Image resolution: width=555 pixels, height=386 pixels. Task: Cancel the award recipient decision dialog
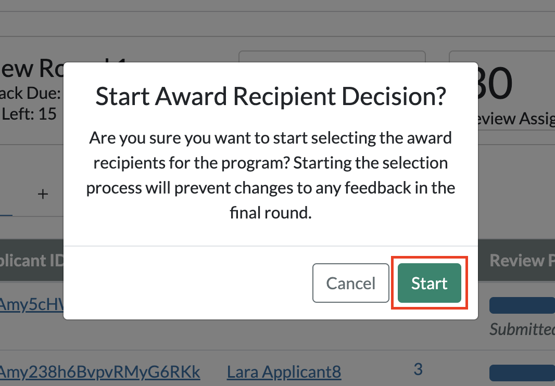(350, 283)
